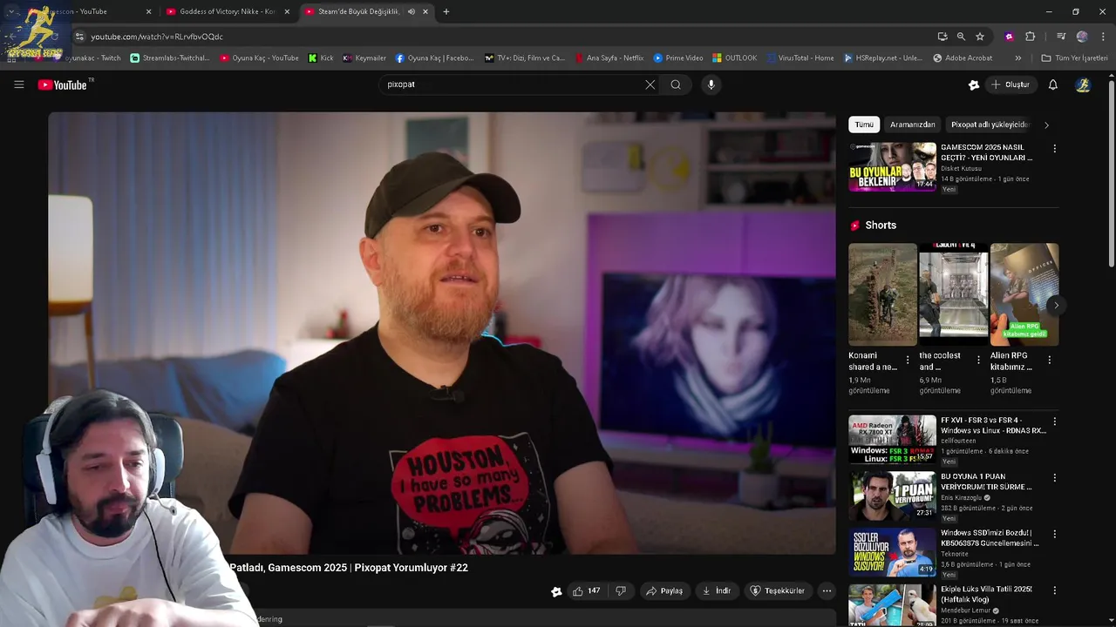Viewport: 1116px width, 627px height.
Task: Open the OUTLOOK bookmark
Action: (x=734, y=58)
